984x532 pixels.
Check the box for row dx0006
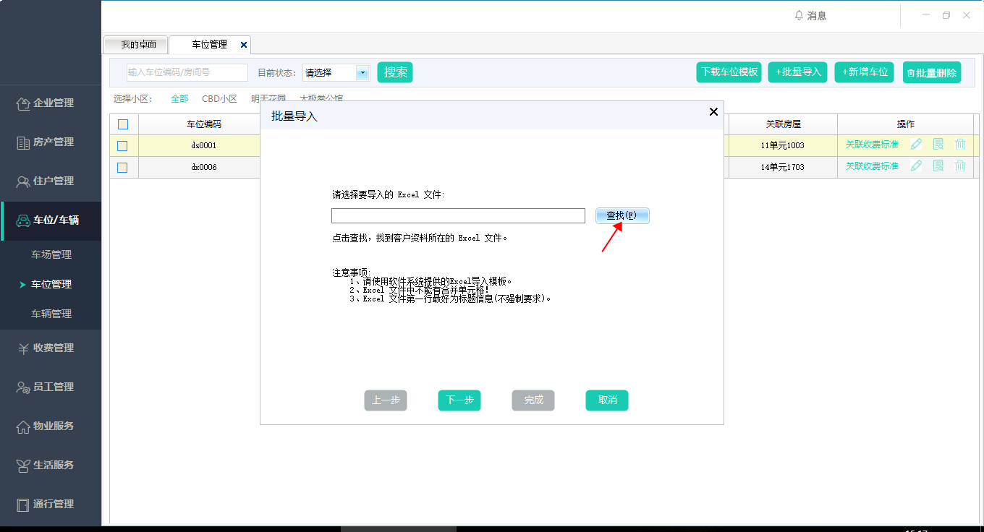[x=122, y=168]
